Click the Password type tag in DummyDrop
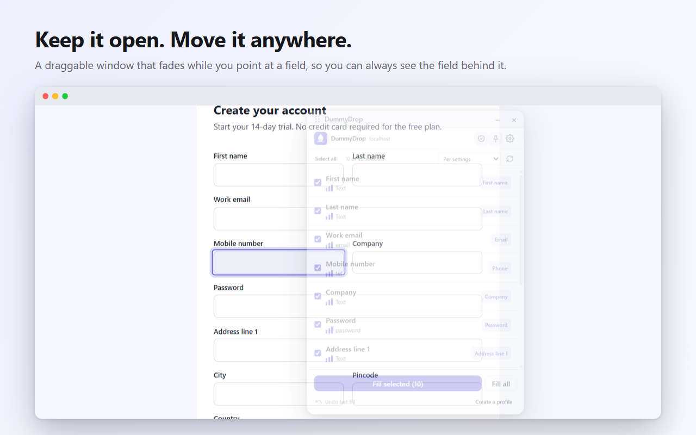The height and width of the screenshot is (435, 696). tap(496, 325)
